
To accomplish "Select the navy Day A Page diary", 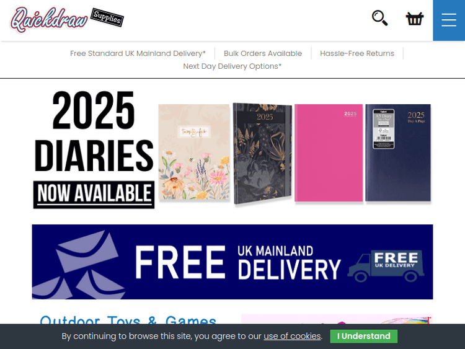I will [398, 152].
